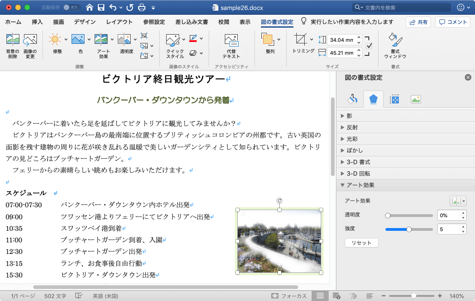Switch to the Fill & Line pane icon
The width and height of the screenshot is (475, 301).
353,99
